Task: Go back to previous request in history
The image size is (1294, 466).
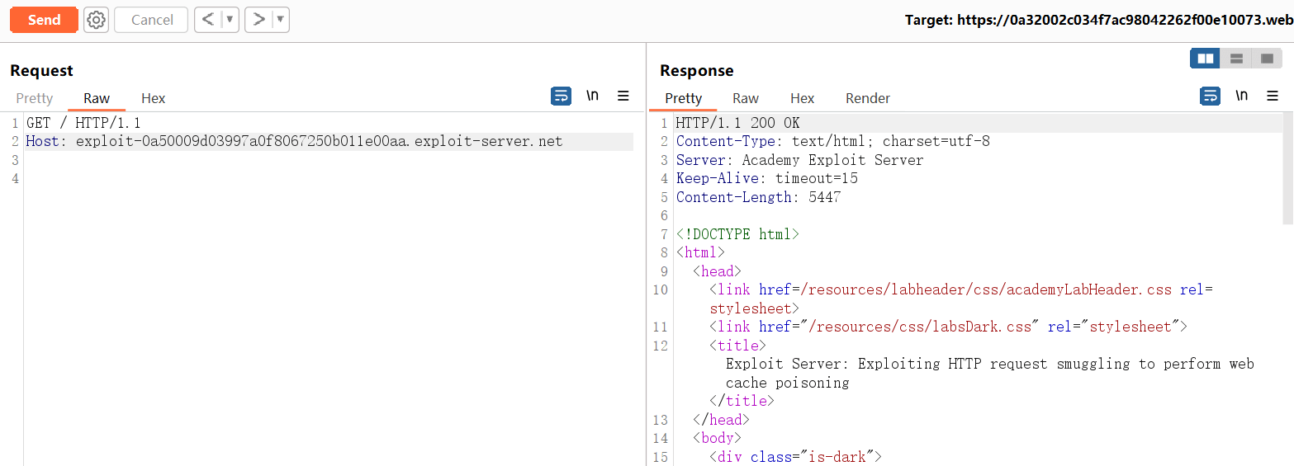Action: pos(207,20)
